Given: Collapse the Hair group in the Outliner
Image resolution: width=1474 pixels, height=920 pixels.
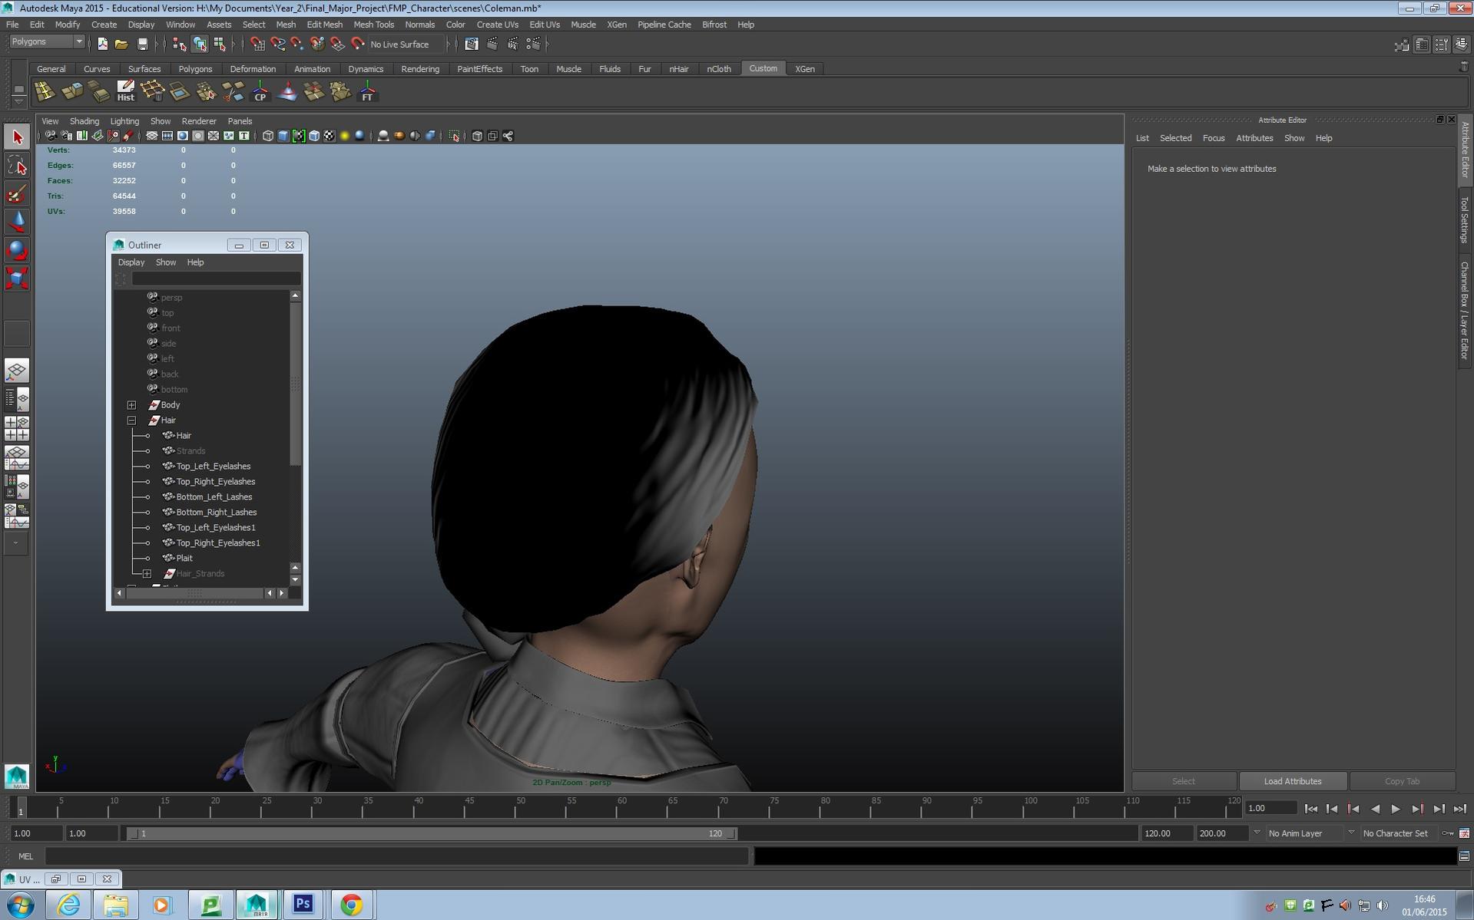Looking at the screenshot, I should pyautogui.click(x=131, y=420).
